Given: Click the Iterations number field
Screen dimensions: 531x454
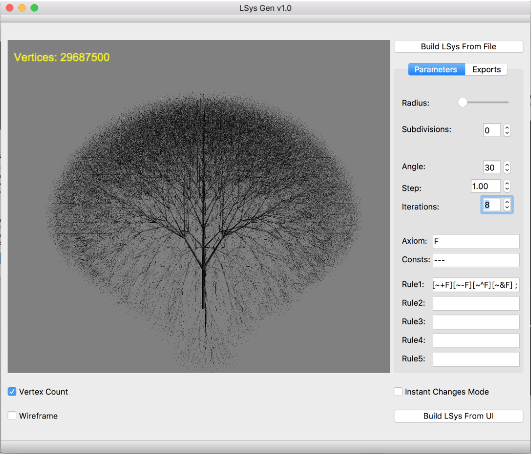Looking at the screenshot, I should tap(491, 205).
